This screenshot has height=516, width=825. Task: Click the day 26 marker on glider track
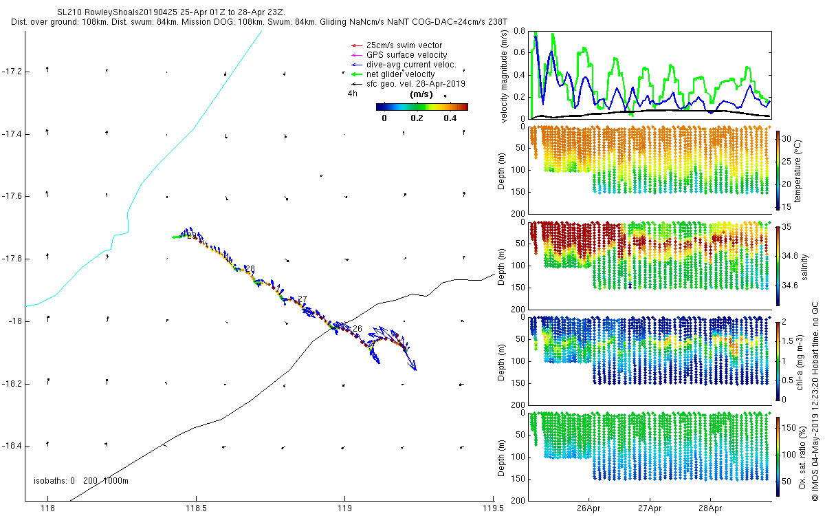click(357, 329)
